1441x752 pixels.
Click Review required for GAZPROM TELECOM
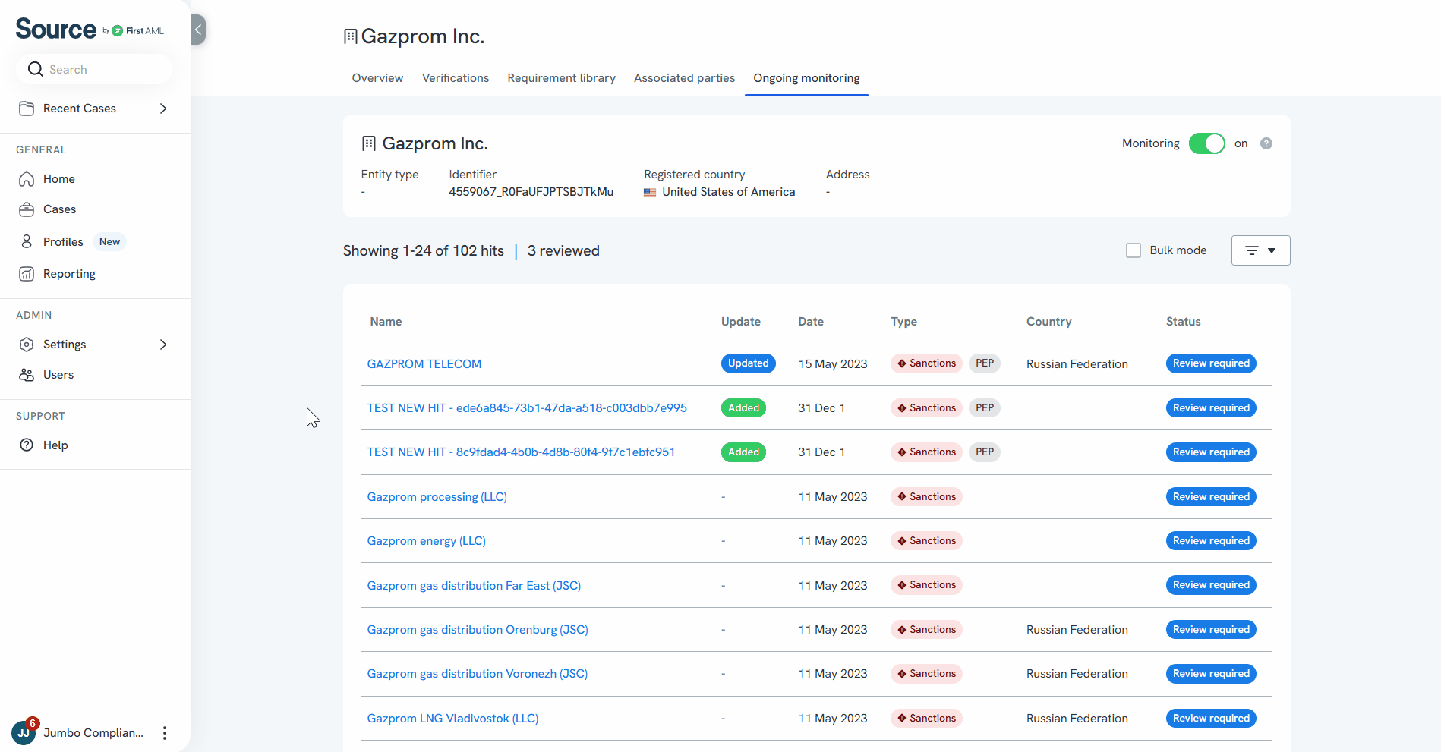coord(1211,363)
